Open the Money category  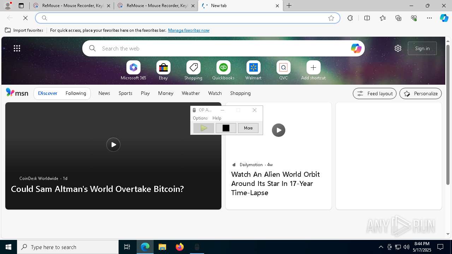click(166, 93)
